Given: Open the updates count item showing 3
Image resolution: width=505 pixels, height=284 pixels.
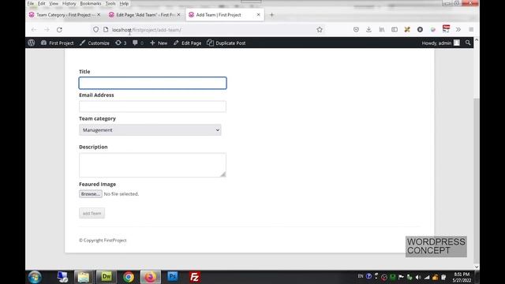Looking at the screenshot, I should pos(121,43).
